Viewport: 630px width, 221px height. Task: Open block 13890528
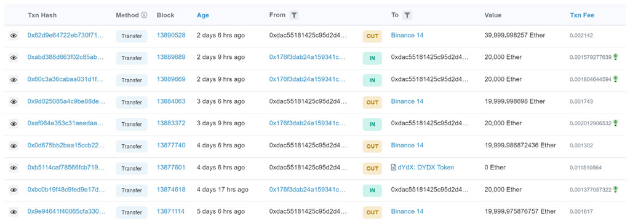[171, 35]
